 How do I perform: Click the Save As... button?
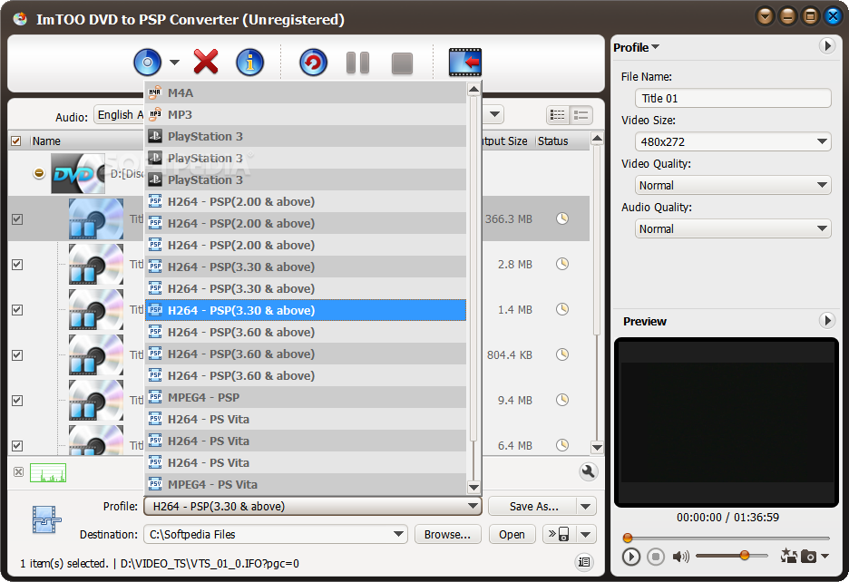click(x=533, y=506)
